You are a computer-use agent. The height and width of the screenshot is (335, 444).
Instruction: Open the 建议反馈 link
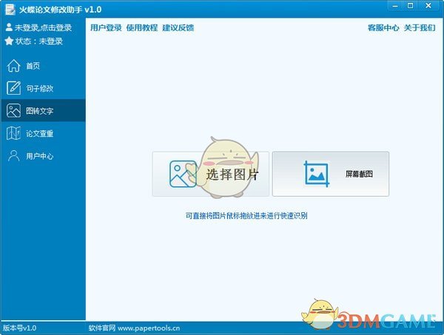[x=178, y=27]
